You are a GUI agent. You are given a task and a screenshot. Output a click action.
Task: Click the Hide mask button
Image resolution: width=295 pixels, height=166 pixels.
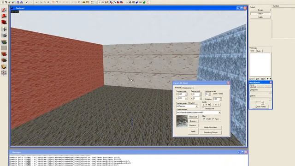(x=193, y=117)
